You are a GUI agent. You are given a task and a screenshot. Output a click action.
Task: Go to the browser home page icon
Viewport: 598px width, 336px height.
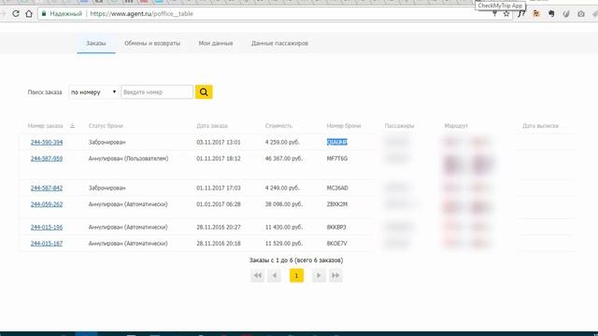29,14
